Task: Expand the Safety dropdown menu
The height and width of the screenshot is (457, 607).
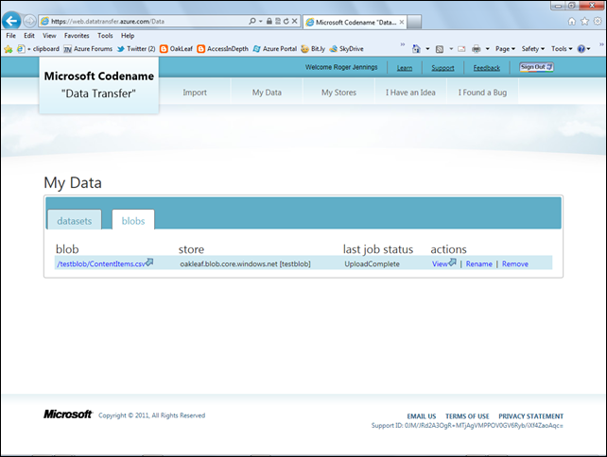Action: 532,48
